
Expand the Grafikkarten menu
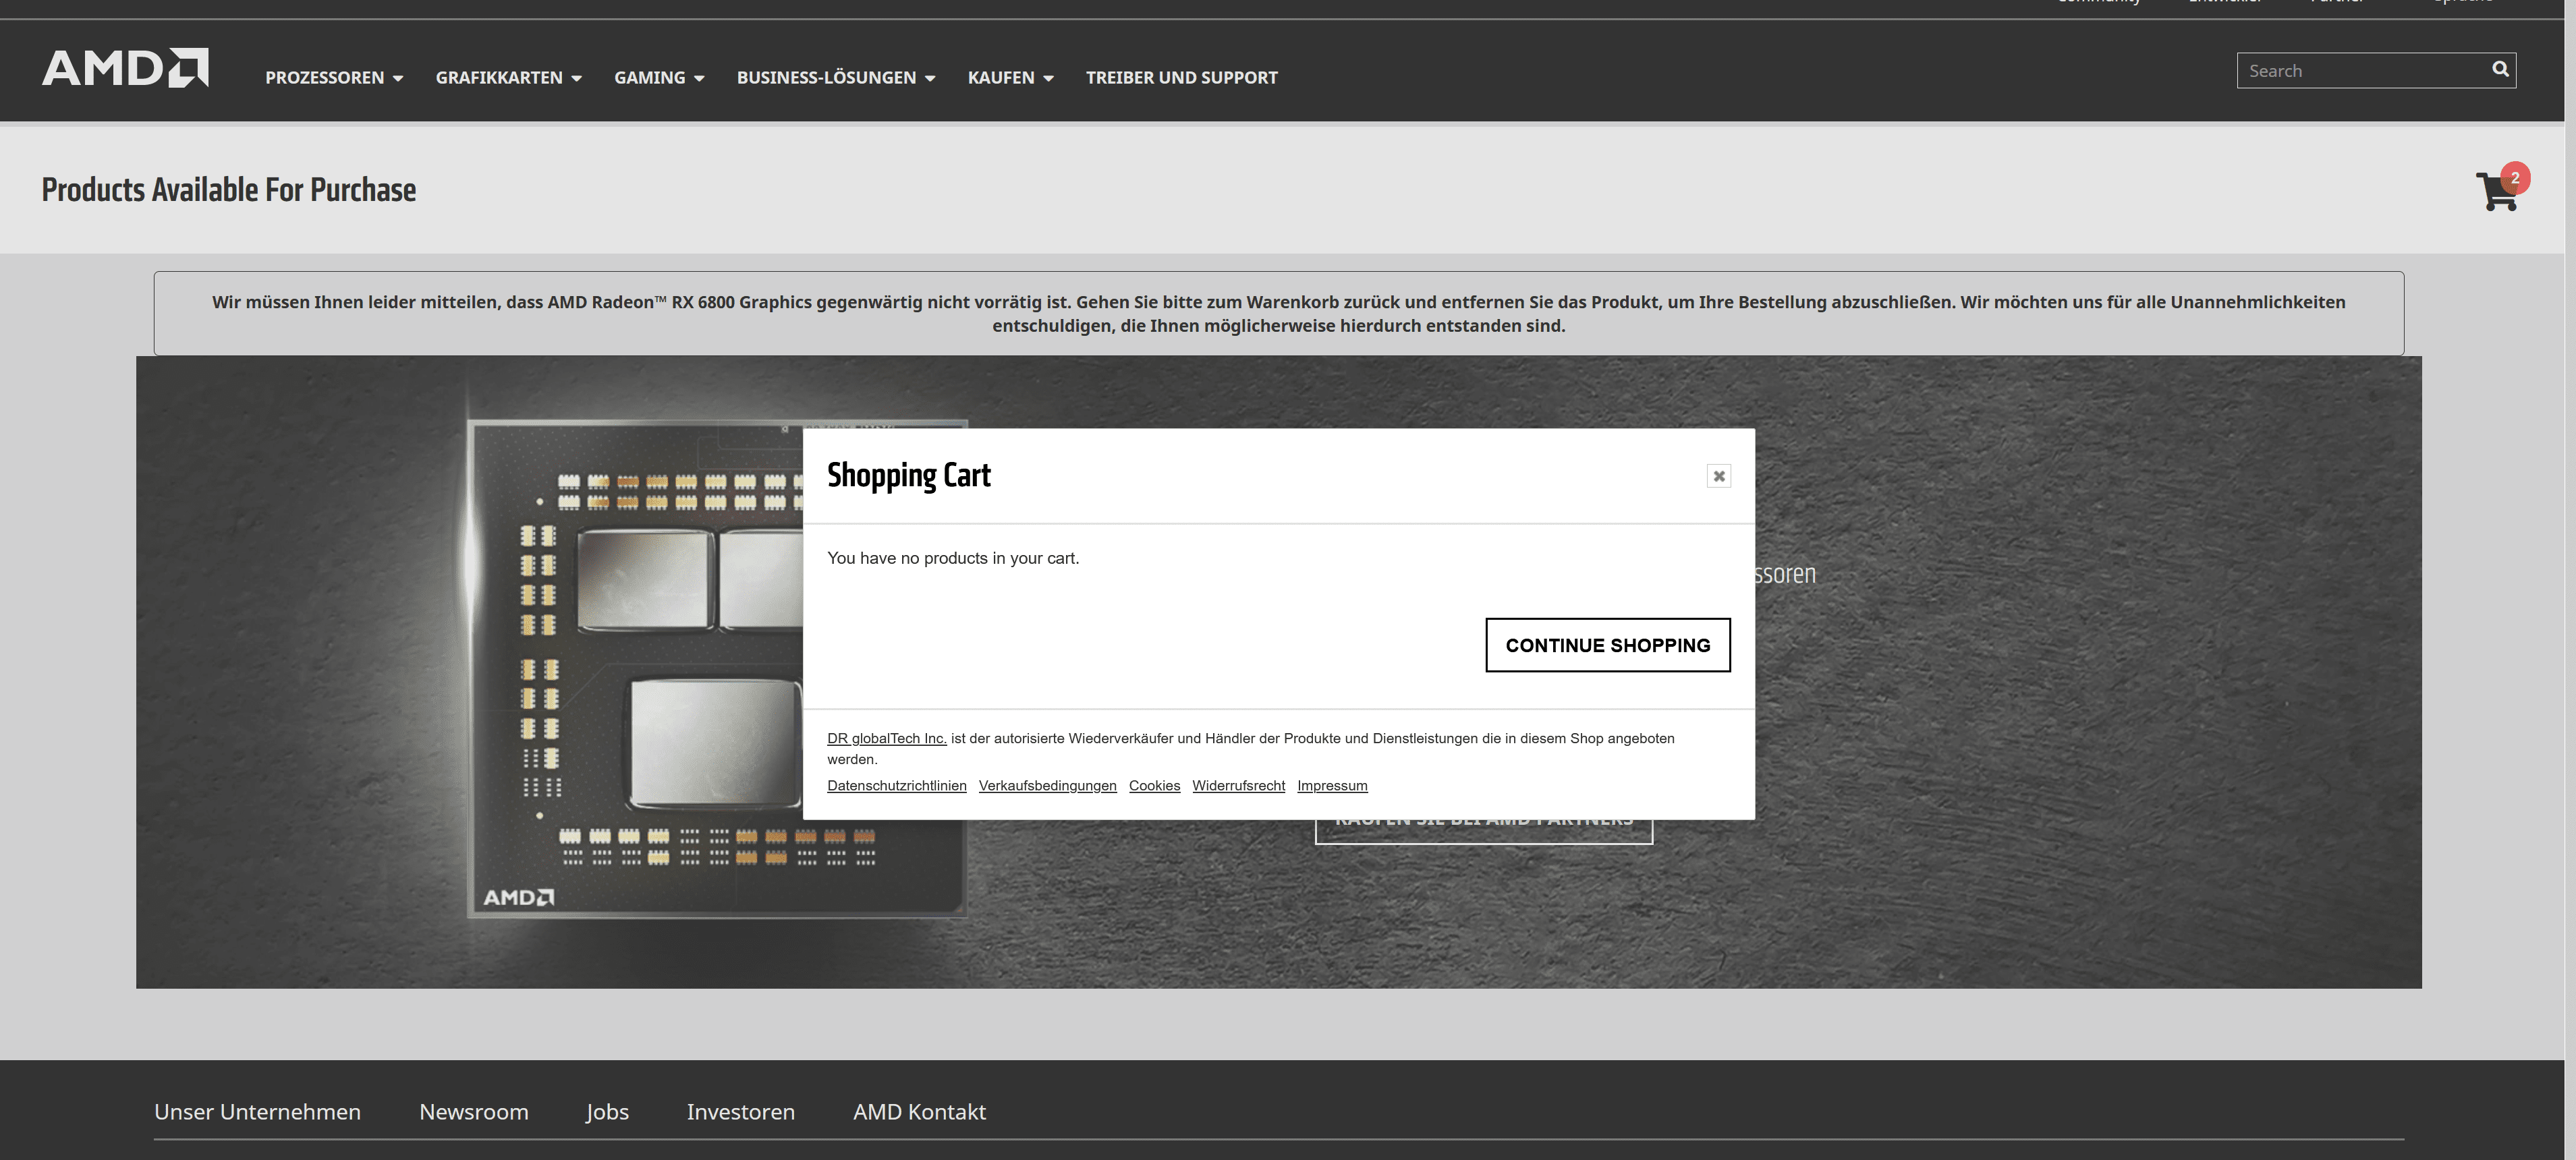508,78
